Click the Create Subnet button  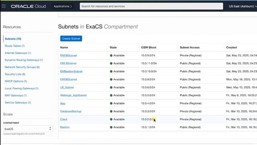(71, 39)
